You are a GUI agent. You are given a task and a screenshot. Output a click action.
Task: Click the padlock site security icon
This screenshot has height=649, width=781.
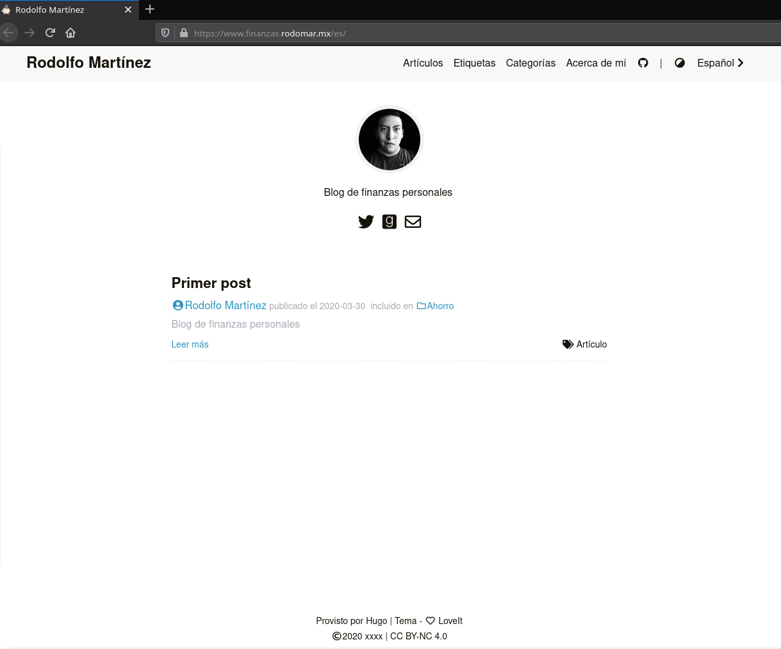184,33
